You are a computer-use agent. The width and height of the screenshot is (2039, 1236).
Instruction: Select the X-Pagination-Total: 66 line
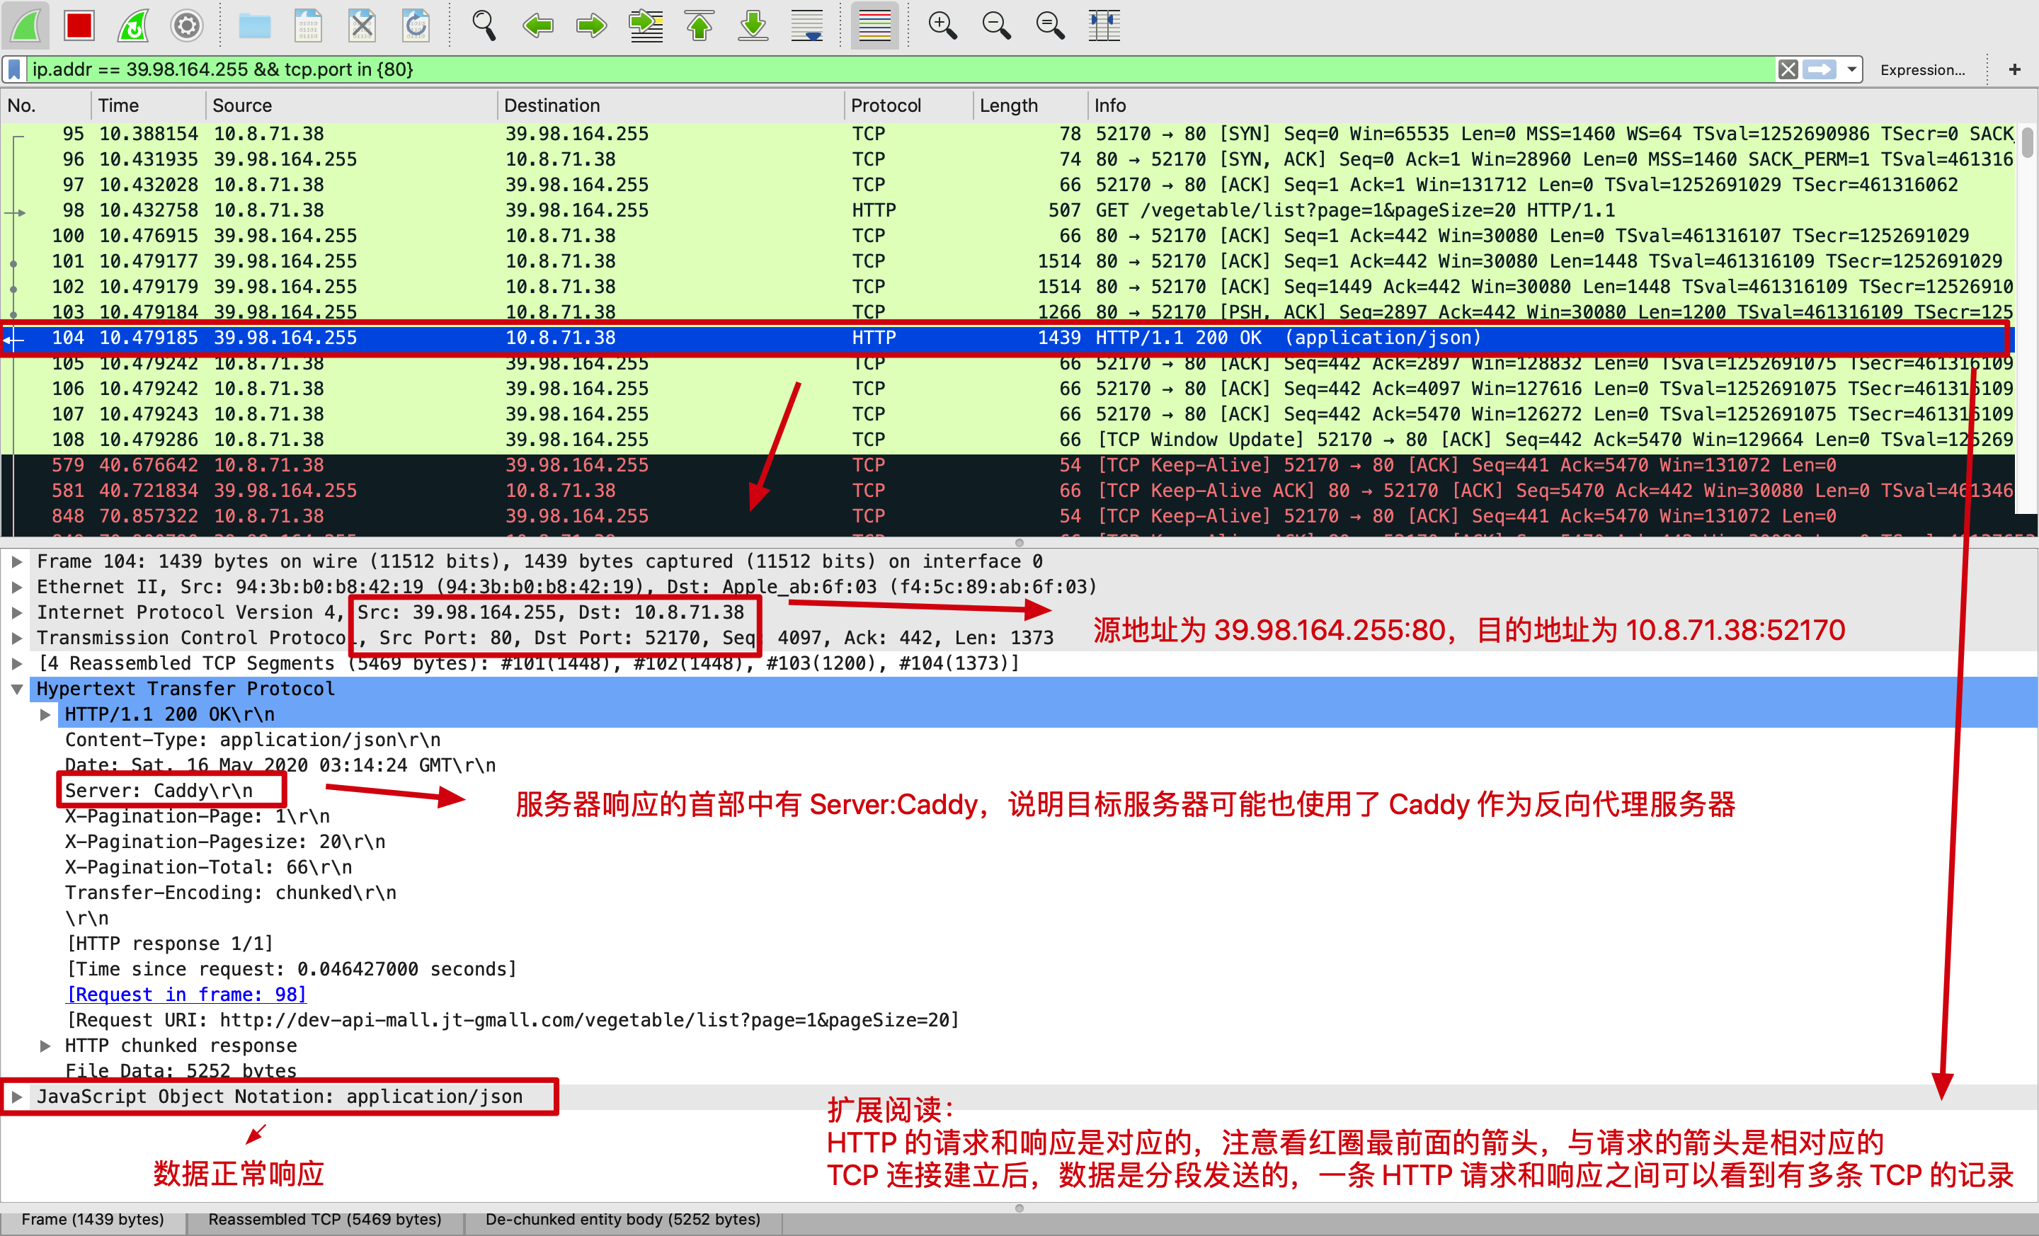click(209, 867)
